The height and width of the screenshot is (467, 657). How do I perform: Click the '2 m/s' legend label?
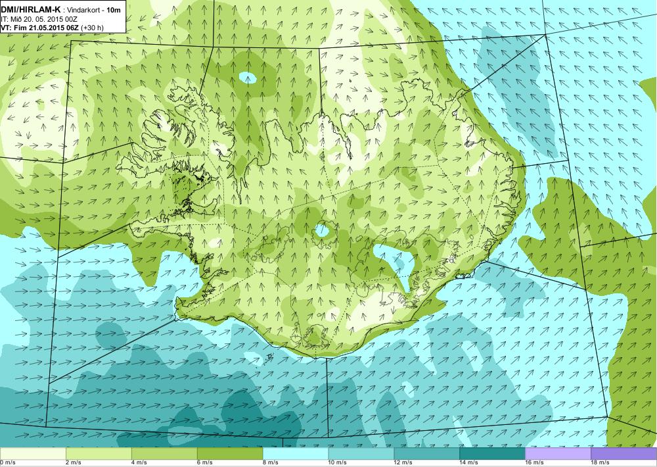(x=74, y=463)
